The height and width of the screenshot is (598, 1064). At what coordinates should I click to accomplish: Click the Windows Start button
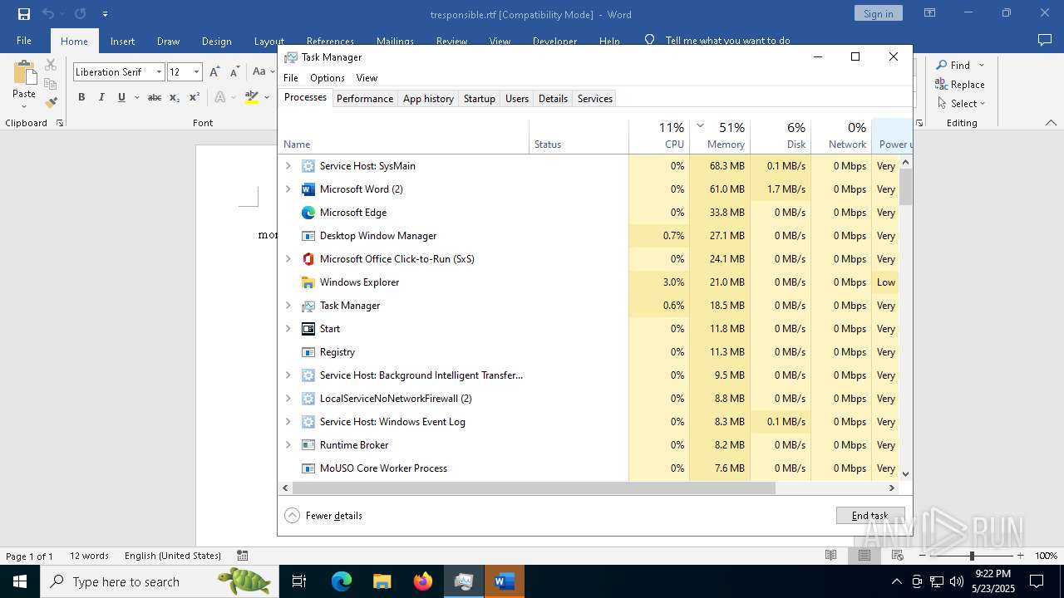click(x=20, y=581)
